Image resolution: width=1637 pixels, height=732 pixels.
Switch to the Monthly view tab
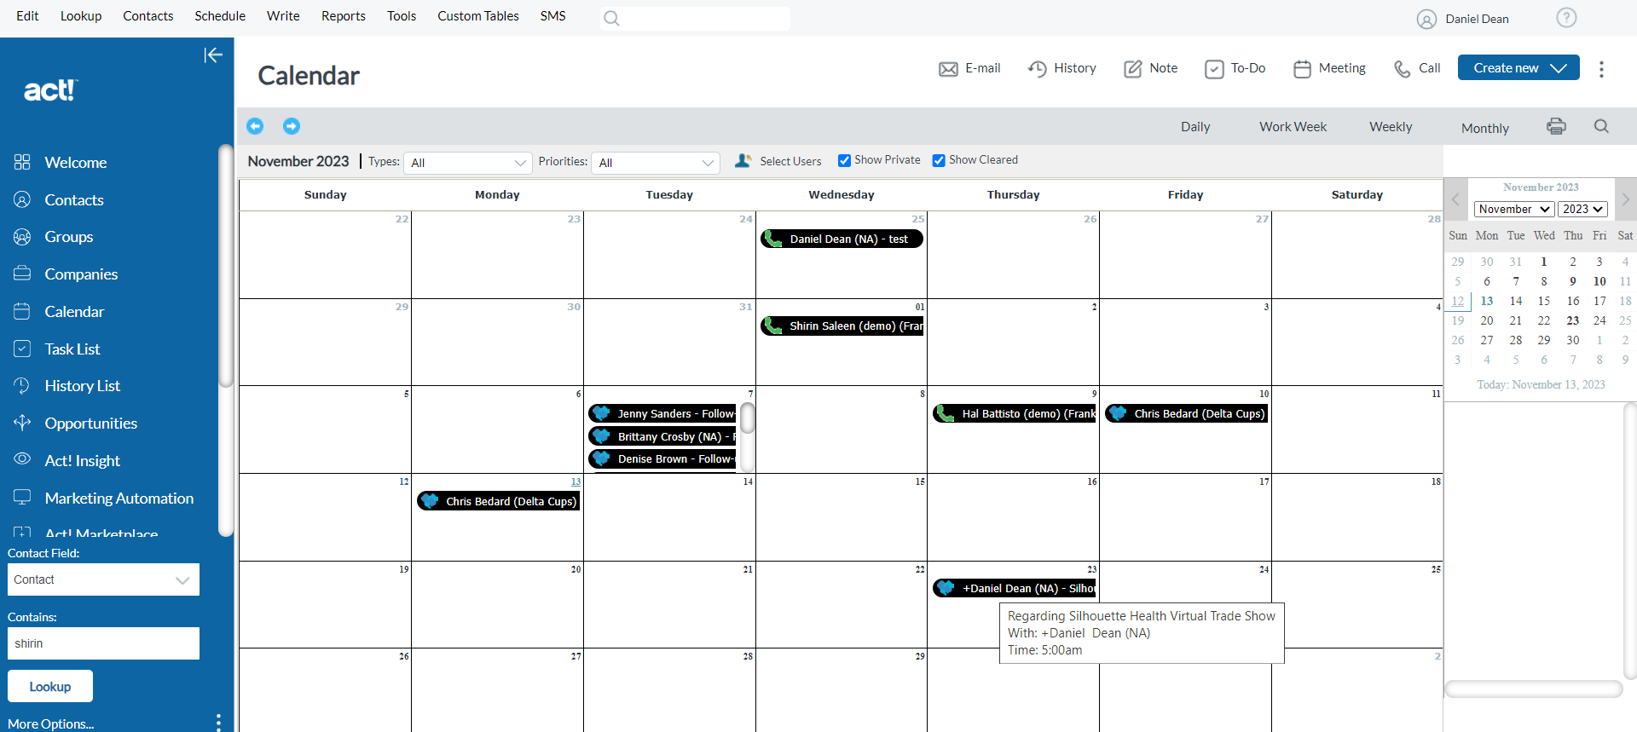click(1485, 128)
